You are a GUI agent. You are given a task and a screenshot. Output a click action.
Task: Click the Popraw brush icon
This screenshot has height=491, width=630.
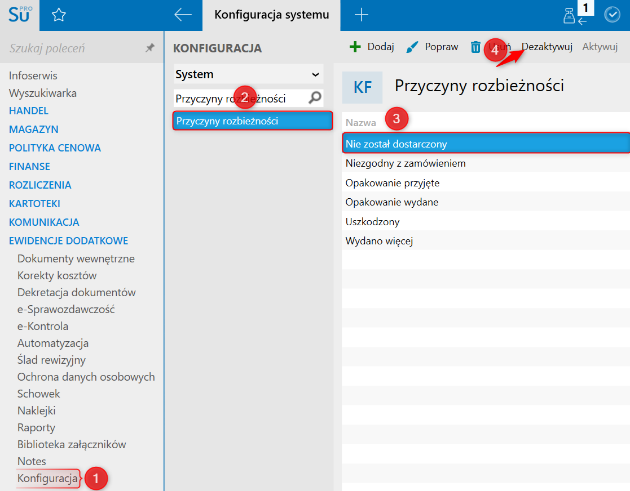point(412,47)
